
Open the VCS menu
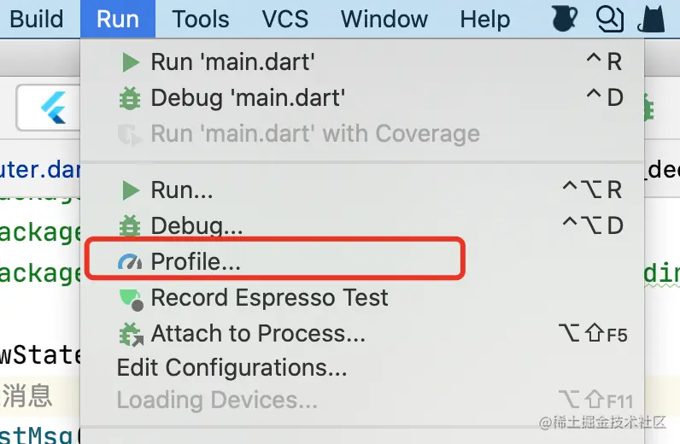pyautogui.click(x=285, y=19)
